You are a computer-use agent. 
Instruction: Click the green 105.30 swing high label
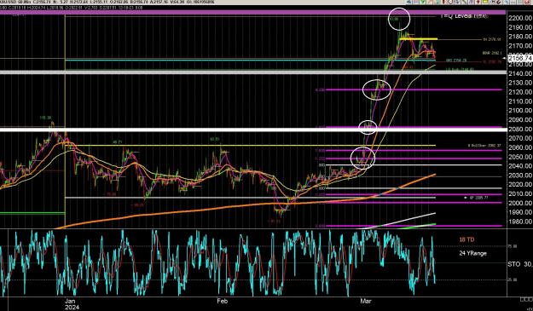tap(46, 118)
